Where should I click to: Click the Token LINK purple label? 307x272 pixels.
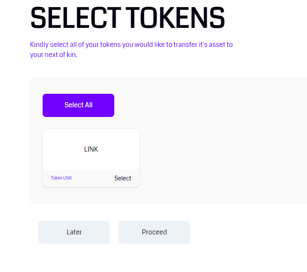[x=62, y=178]
